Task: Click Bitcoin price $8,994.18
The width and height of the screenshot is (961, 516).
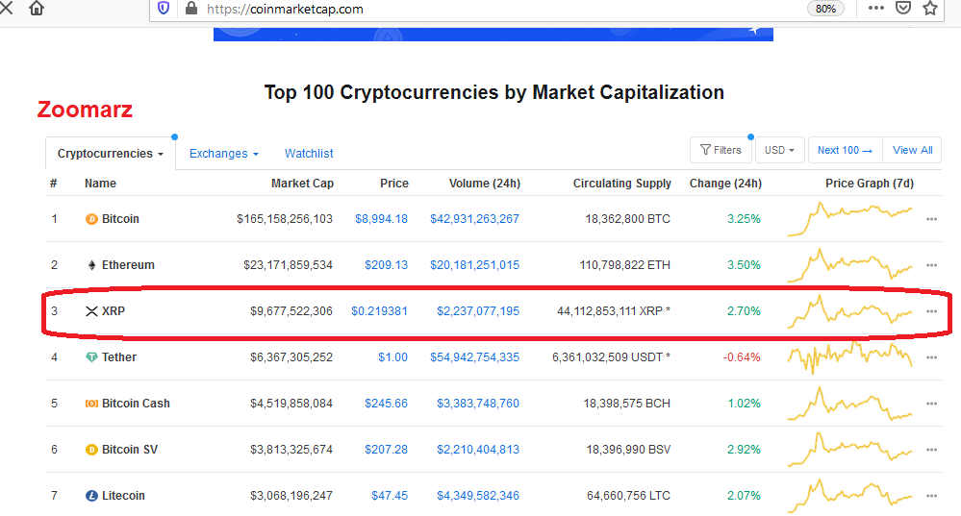Action: click(x=381, y=219)
